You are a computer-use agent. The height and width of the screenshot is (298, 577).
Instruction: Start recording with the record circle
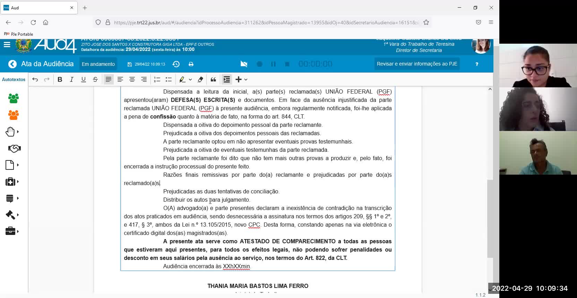click(259, 64)
